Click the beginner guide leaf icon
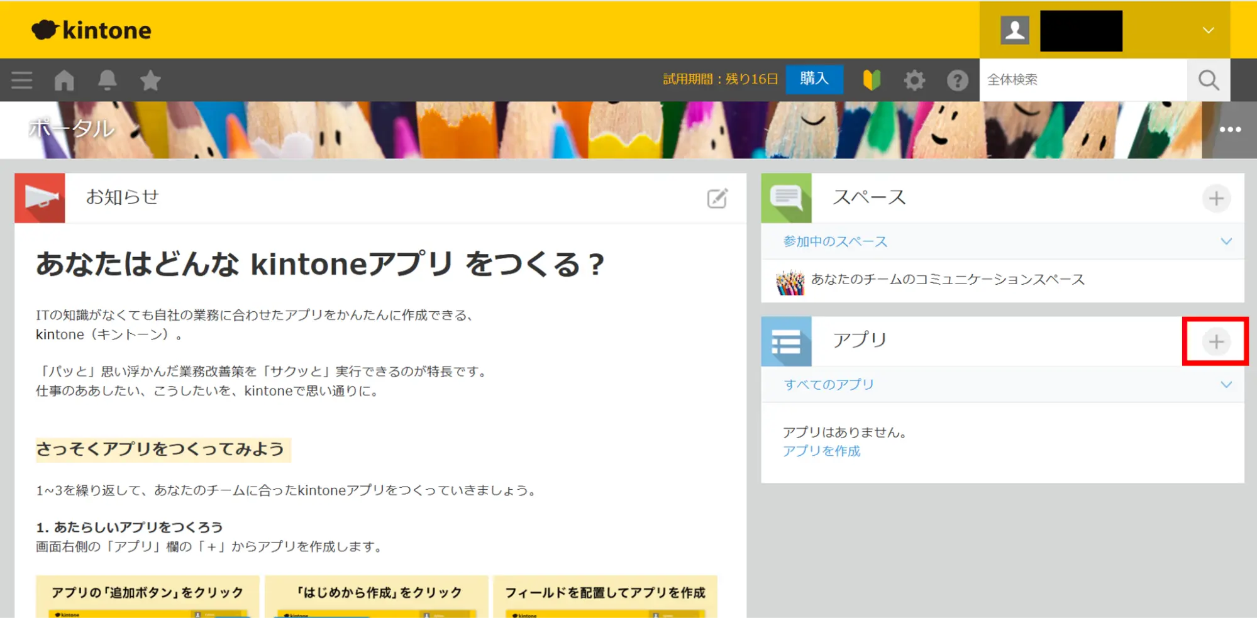This screenshot has width=1257, height=618. [872, 80]
